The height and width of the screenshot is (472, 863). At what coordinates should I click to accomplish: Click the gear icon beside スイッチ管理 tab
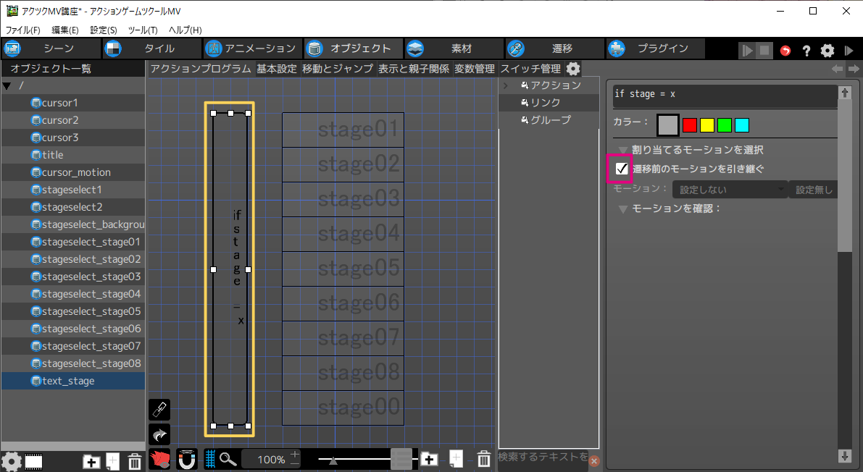[x=573, y=69]
